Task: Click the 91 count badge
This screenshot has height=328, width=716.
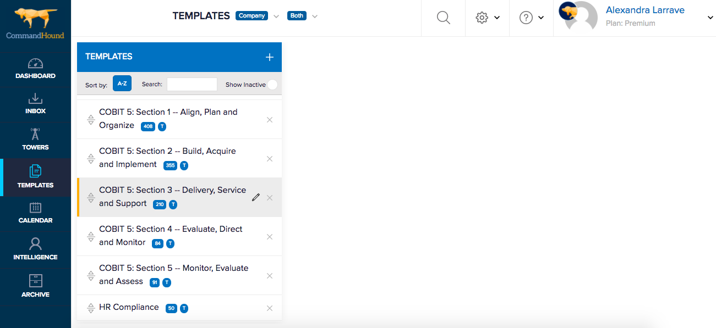Action: [x=155, y=282]
